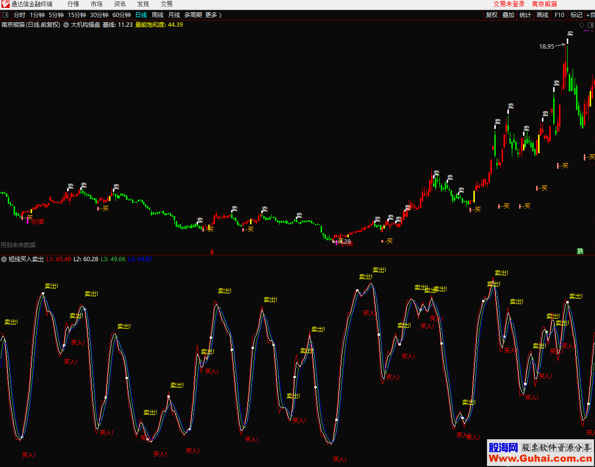
Task: Click the 短线买入卖出 indicator name
Action: (x=26, y=259)
